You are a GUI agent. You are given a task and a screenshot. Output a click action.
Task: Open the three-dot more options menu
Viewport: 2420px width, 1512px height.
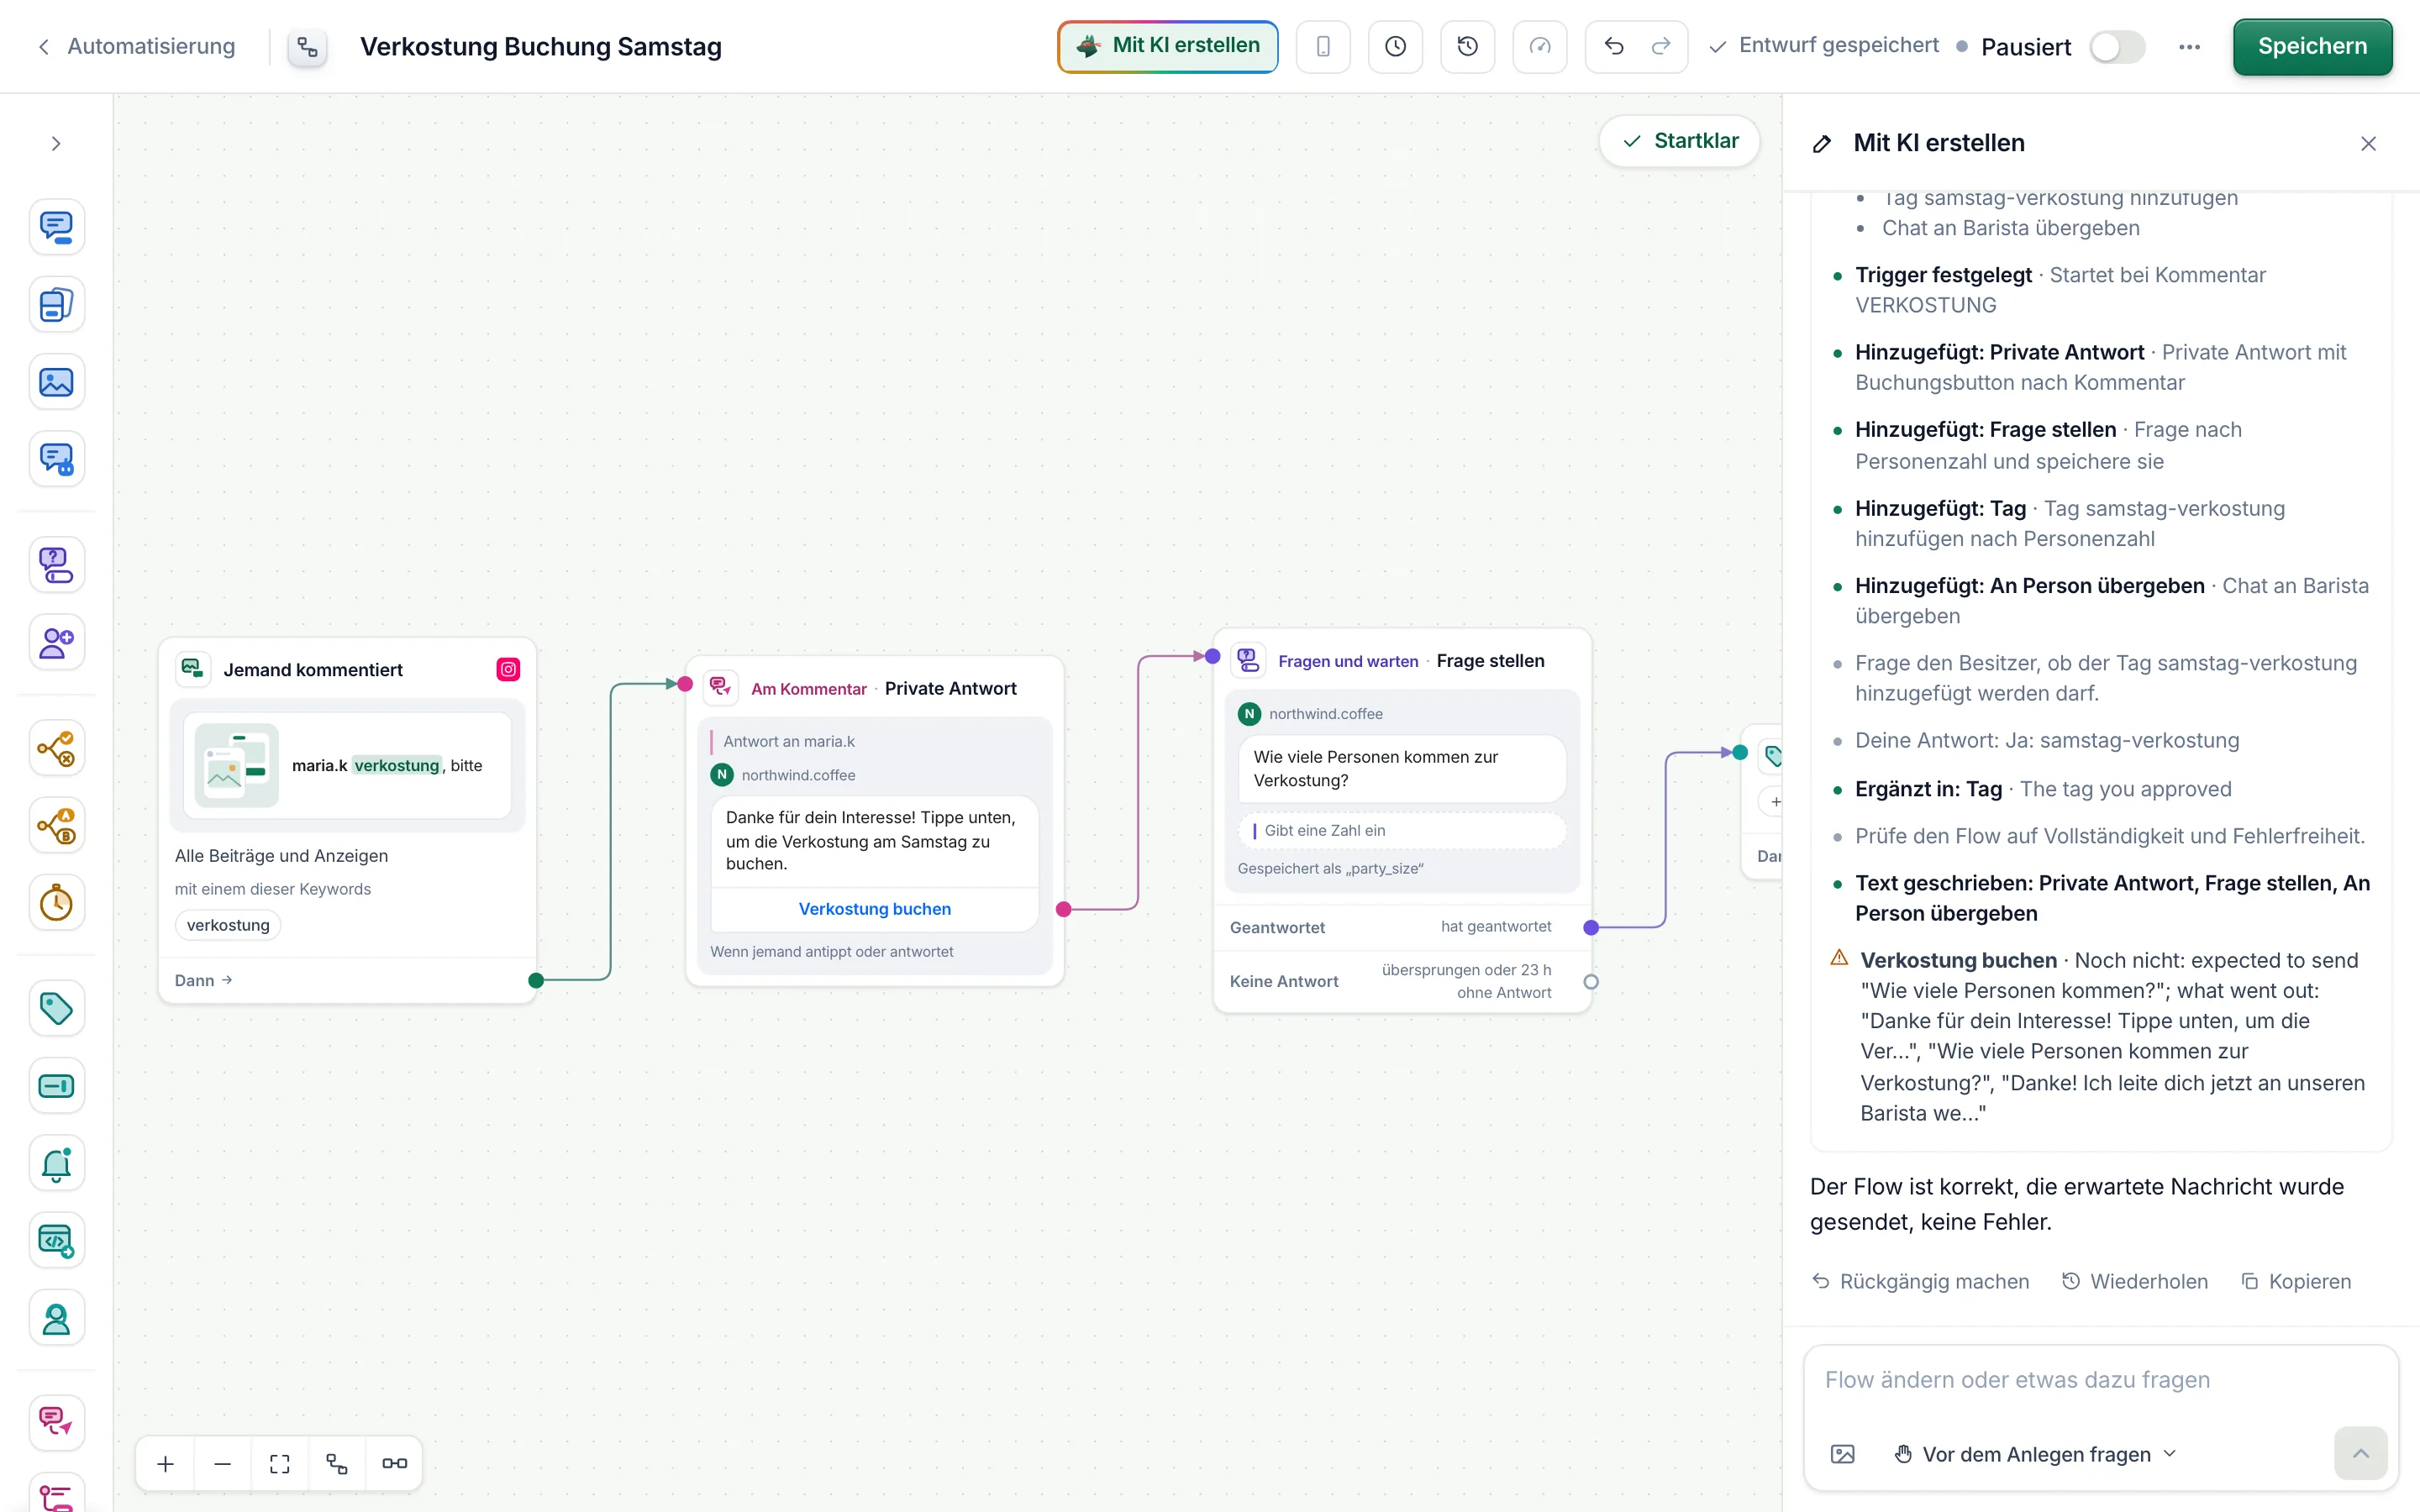(x=2189, y=47)
